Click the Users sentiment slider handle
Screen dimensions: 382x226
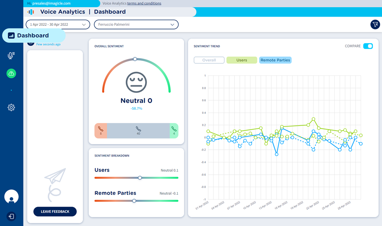[140, 178]
